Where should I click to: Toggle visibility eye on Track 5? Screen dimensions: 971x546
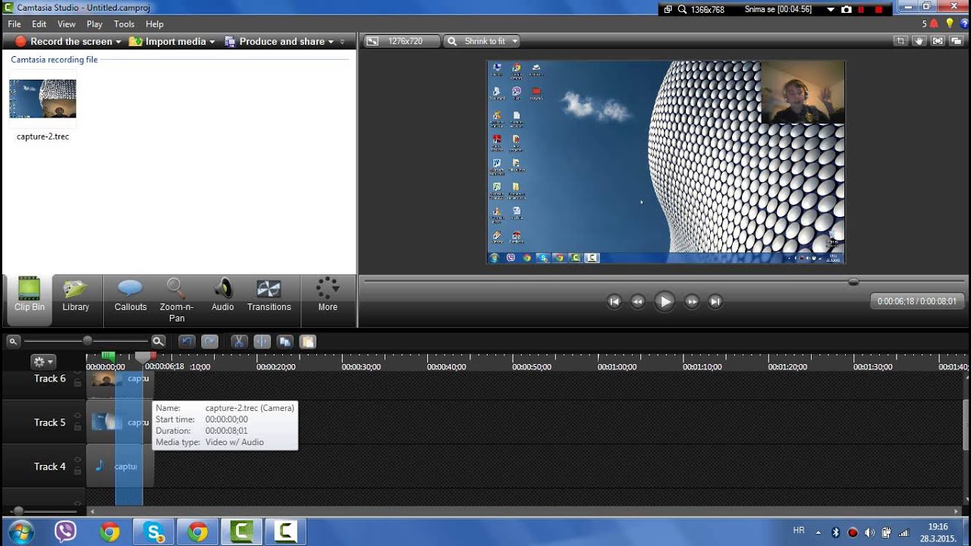coord(77,414)
